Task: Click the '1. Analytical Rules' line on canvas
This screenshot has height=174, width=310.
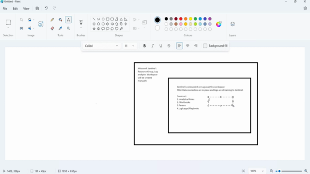Action: pos(186,99)
